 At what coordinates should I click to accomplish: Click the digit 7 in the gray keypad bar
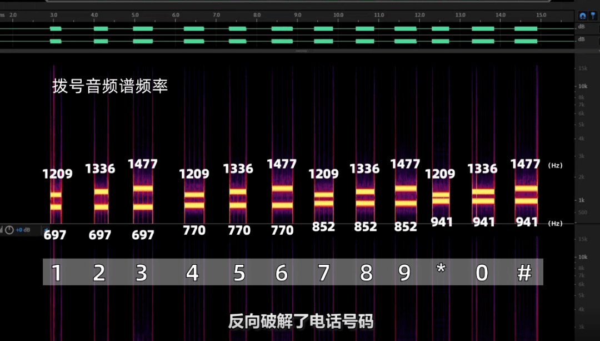324,273
